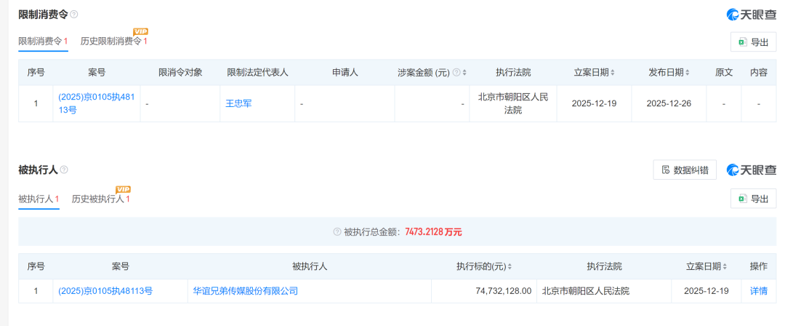Open 华谊兄弟传媒股份有限公司 company link
785x326 pixels.
pyautogui.click(x=246, y=291)
